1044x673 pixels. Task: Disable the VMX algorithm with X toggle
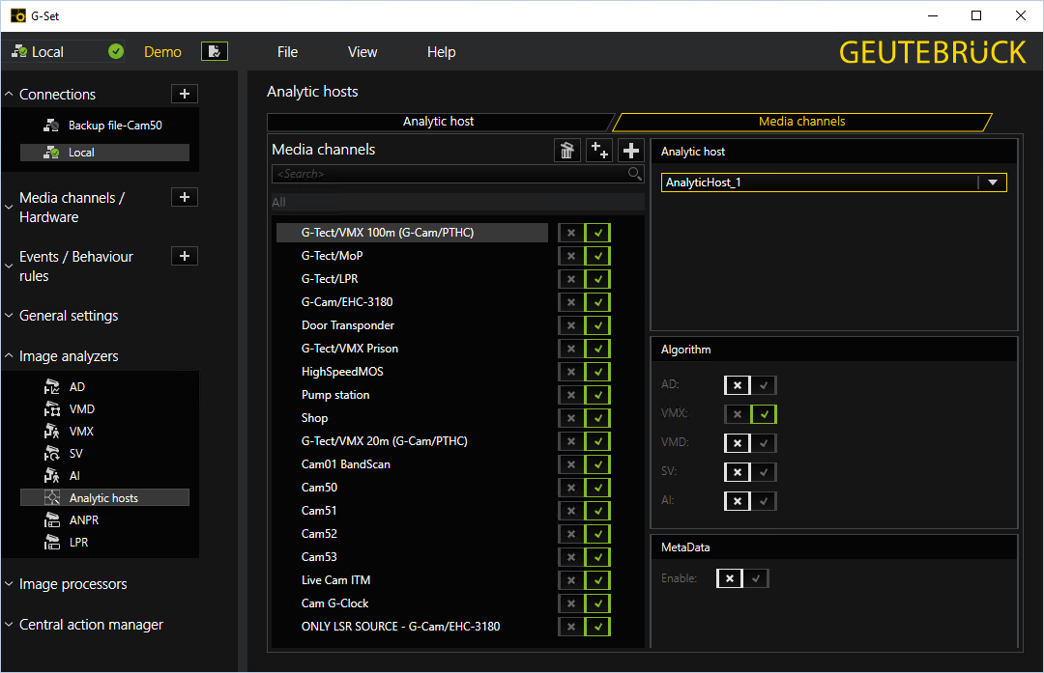[737, 413]
